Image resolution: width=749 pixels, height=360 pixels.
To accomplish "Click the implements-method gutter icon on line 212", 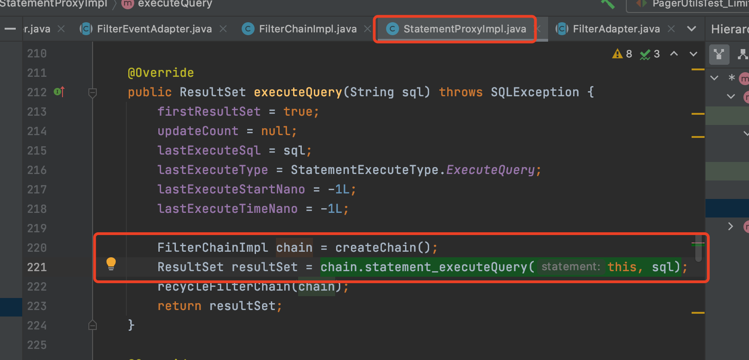I will point(59,92).
